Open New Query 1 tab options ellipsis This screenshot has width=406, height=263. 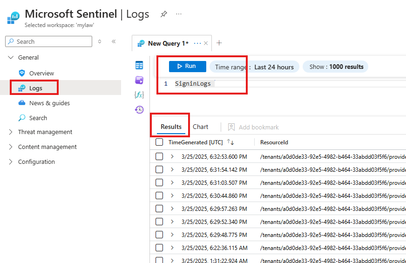pyautogui.click(x=197, y=43)
